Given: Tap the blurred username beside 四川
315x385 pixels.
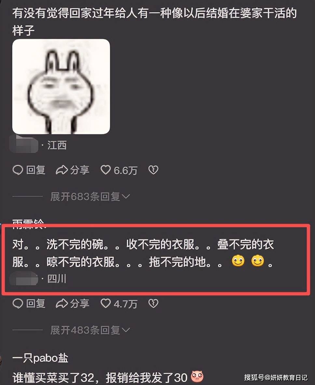Looking at the screenshot, I should [x=23, y=279].
